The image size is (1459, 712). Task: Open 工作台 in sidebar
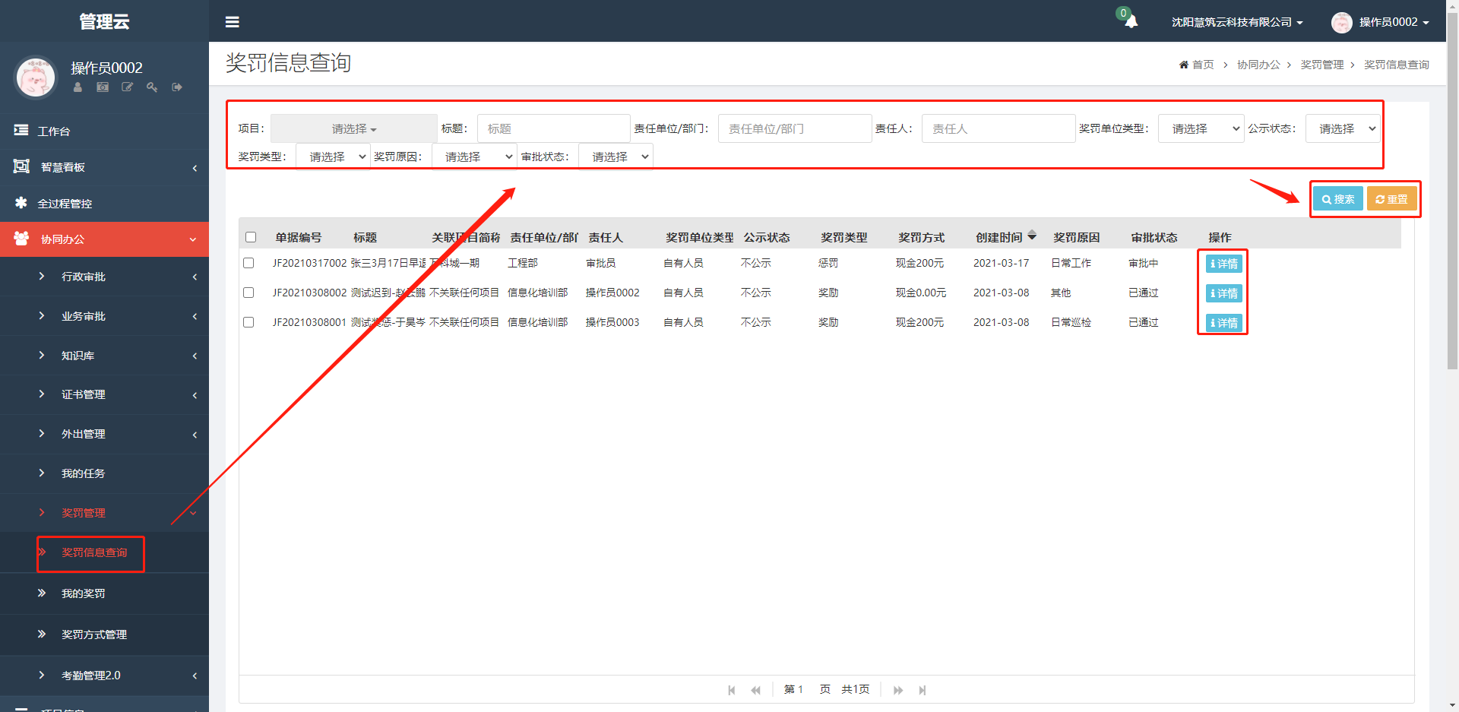[104, 131]
